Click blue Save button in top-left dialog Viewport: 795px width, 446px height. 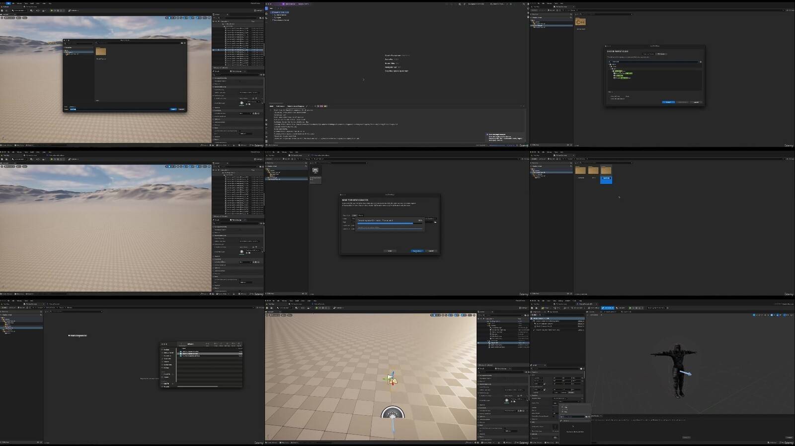click(173, 109)
